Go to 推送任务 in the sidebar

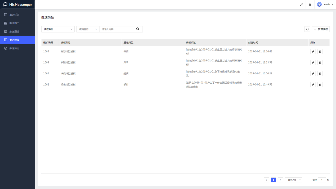click(14, 15)
